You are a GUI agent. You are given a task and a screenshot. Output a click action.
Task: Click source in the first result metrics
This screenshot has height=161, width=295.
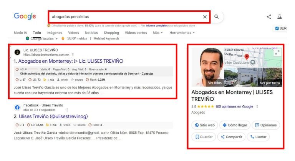[77, 80]
